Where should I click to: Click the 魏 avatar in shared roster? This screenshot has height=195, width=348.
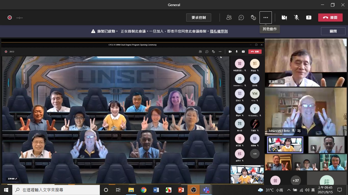(239, 124)
